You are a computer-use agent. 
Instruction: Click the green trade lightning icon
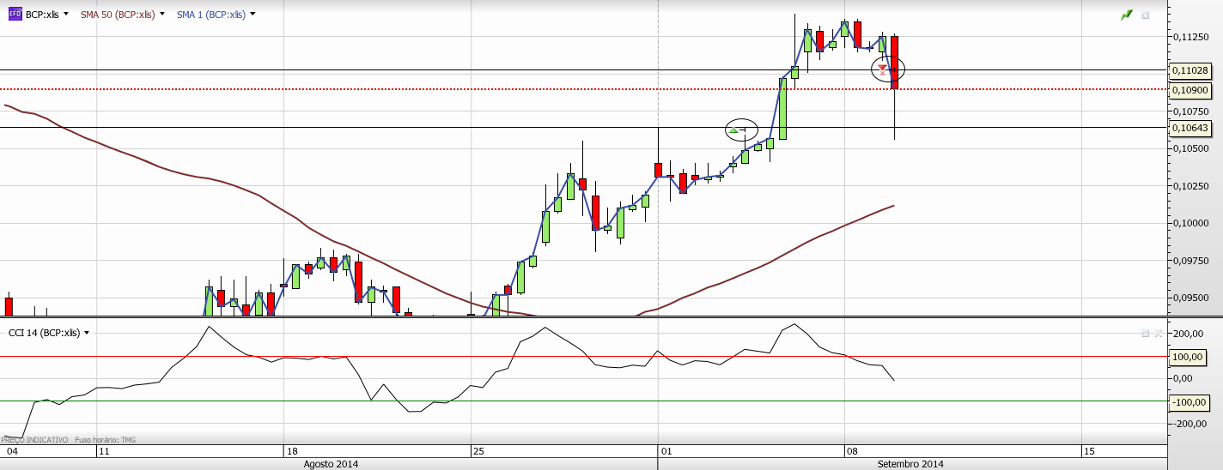(1127, 15)
